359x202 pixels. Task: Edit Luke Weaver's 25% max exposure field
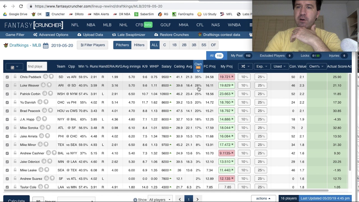coord(261,85)
